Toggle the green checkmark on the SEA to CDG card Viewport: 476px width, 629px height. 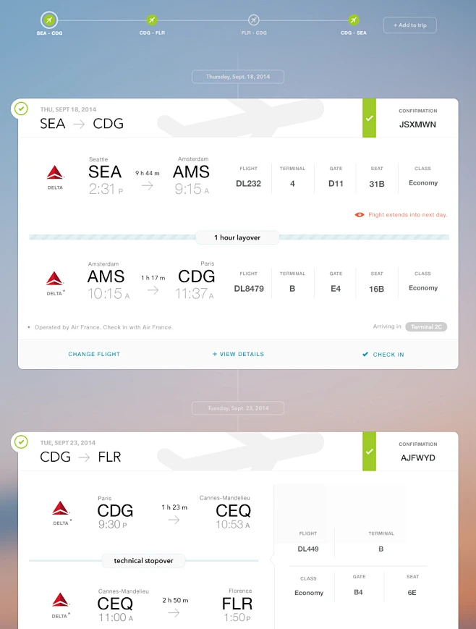tap(21, 109)
